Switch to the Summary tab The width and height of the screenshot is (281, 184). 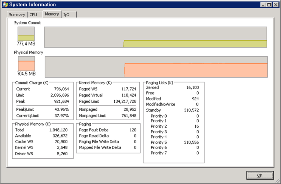pos(17,14)
